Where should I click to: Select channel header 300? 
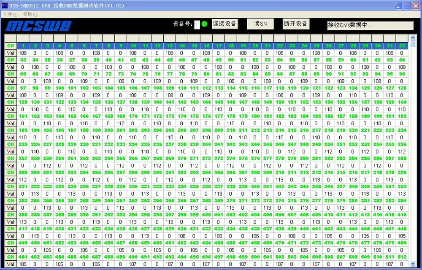pyautogui.click(x=157, y=173)
